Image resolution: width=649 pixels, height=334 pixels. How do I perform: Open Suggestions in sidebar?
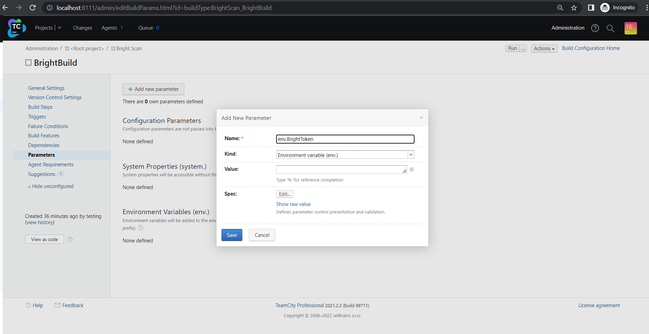coord(42,174)
